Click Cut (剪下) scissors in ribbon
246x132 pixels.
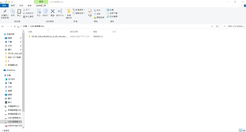26,10
